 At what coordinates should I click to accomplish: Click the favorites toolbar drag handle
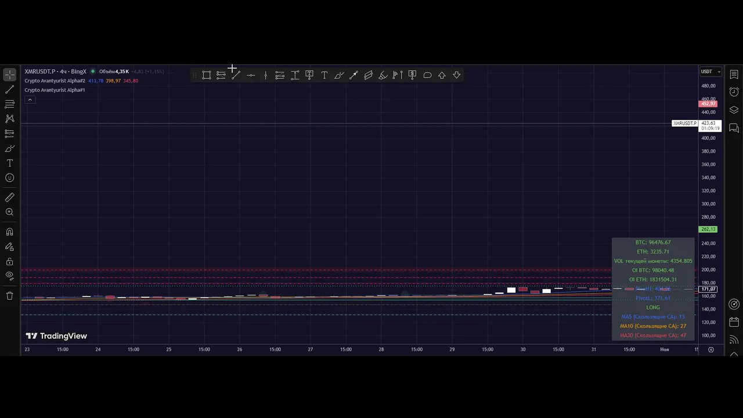point(194,75)
